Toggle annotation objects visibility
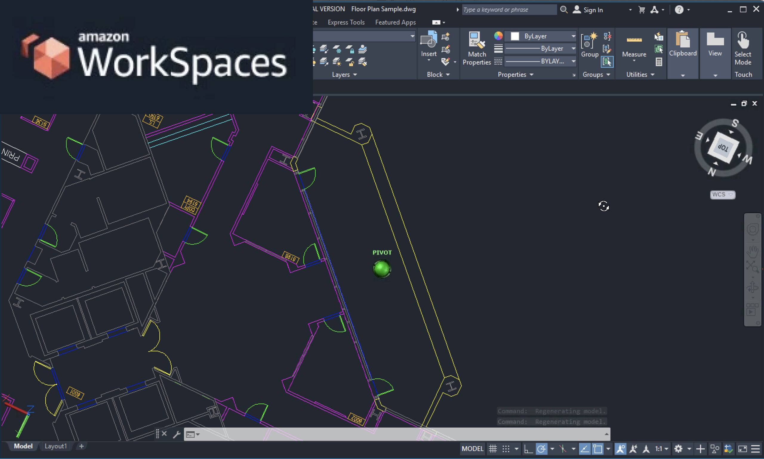 [x=620, y=449]
